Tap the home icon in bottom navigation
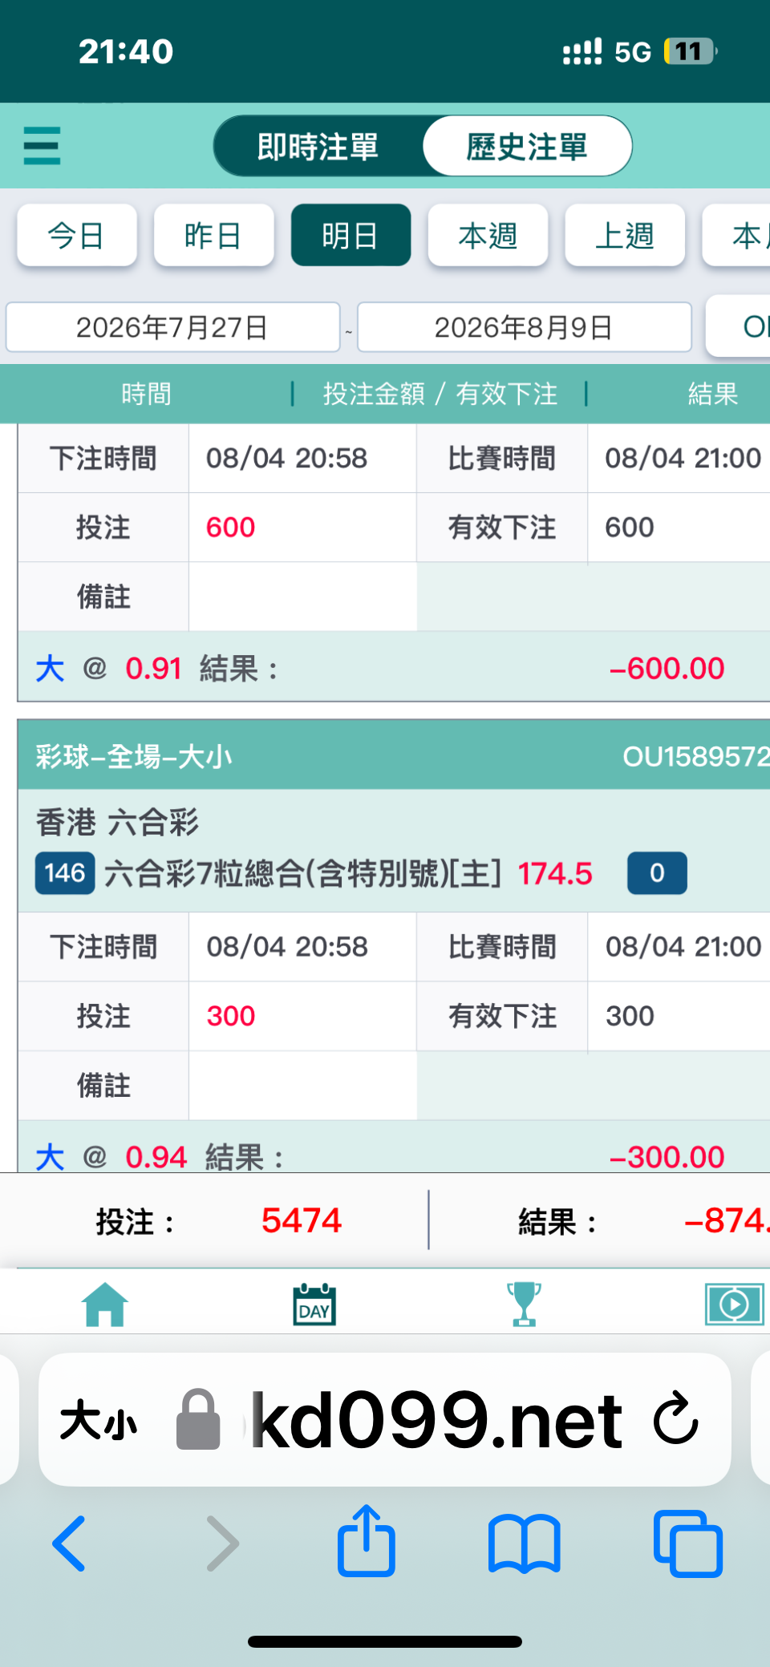 coord(105,1305)
